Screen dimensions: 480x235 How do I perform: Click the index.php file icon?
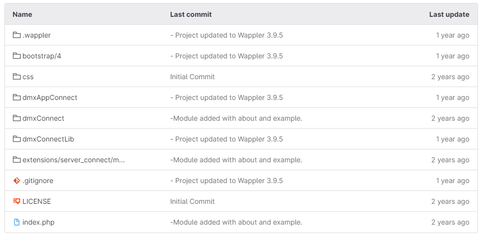pos(17,222)
